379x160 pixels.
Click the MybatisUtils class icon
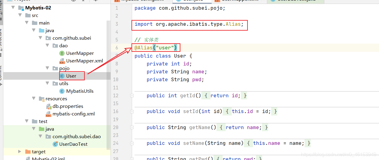[x=62, y=91]
